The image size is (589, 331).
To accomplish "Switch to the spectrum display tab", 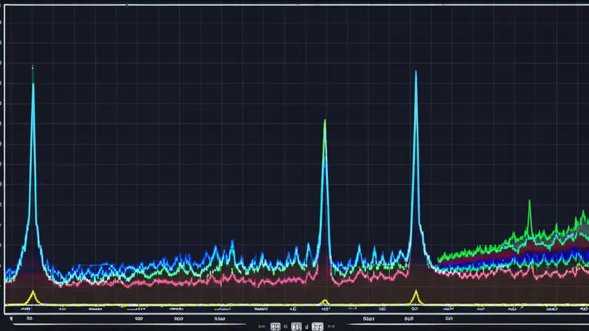I will (x=138, y=318).
